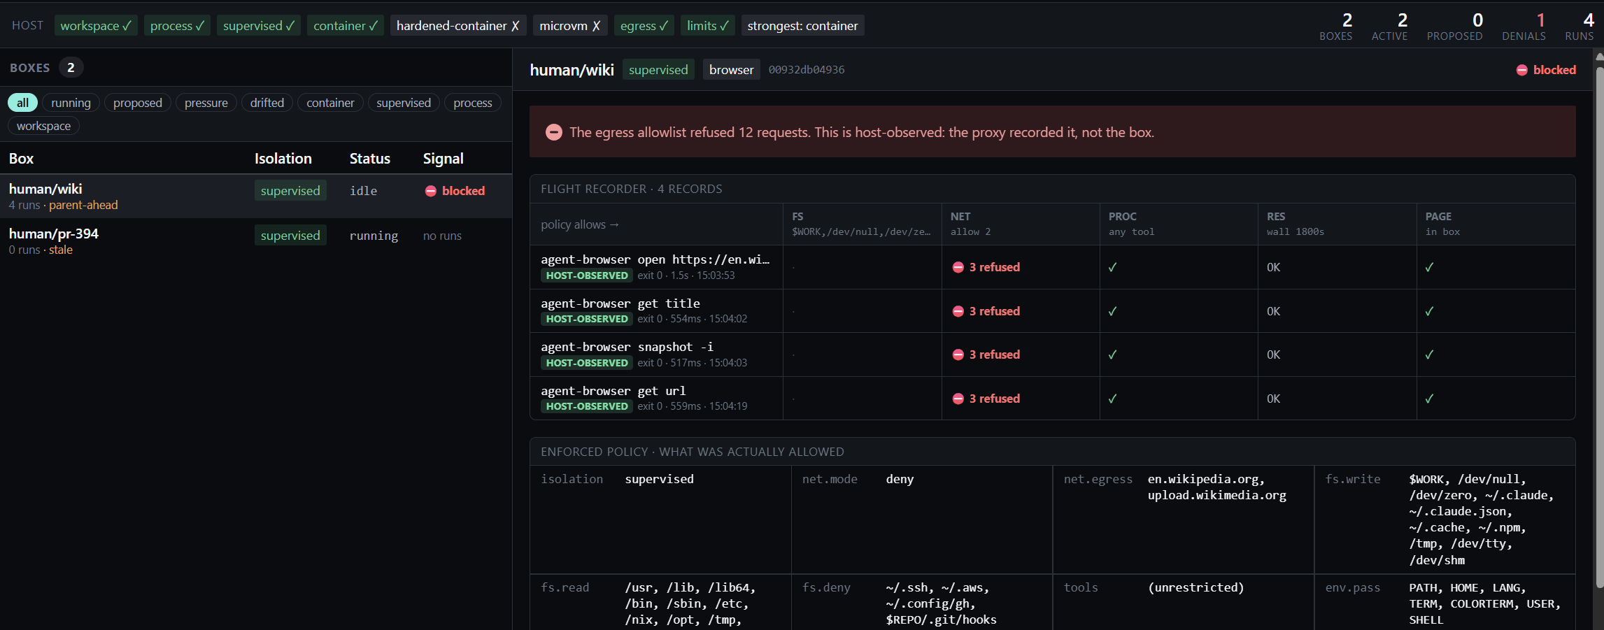Click the PROC checkmark in the agent-browser open row
The width and height of the screenshot is (1604, 630).
[1113, 267]
